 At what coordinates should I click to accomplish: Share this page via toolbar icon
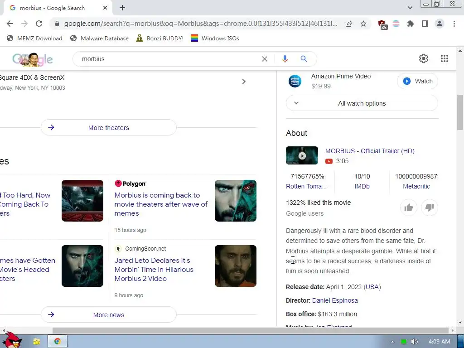[349, 24]
